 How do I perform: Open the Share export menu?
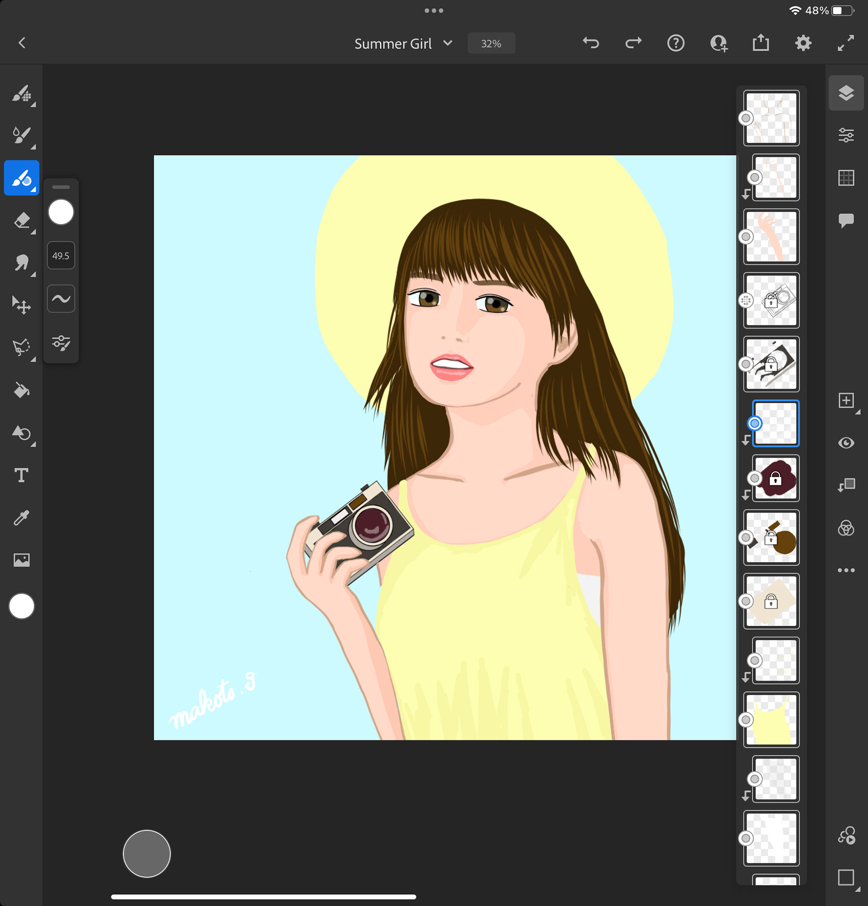tap(760, 43)
